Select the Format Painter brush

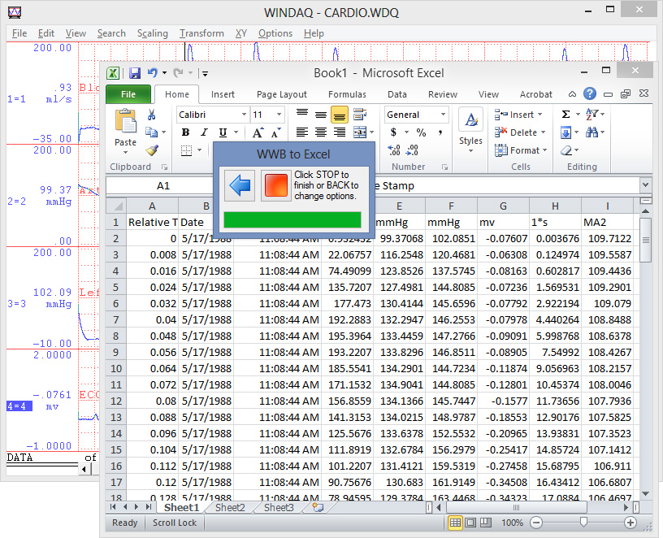pyautogui.click(x=152, y=150)
